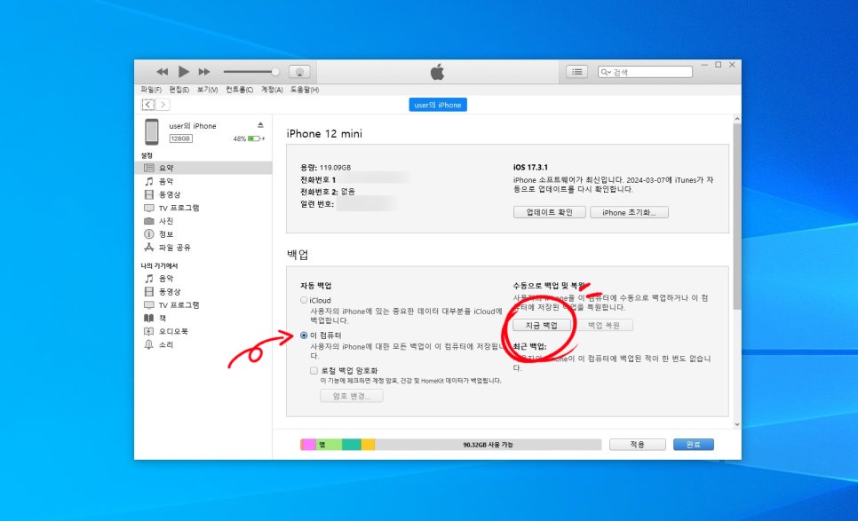Screen dimensions: 858x521
Task: Click the 90.32GB 사용 가능 storage label
Action: click(x=489, y=445)
